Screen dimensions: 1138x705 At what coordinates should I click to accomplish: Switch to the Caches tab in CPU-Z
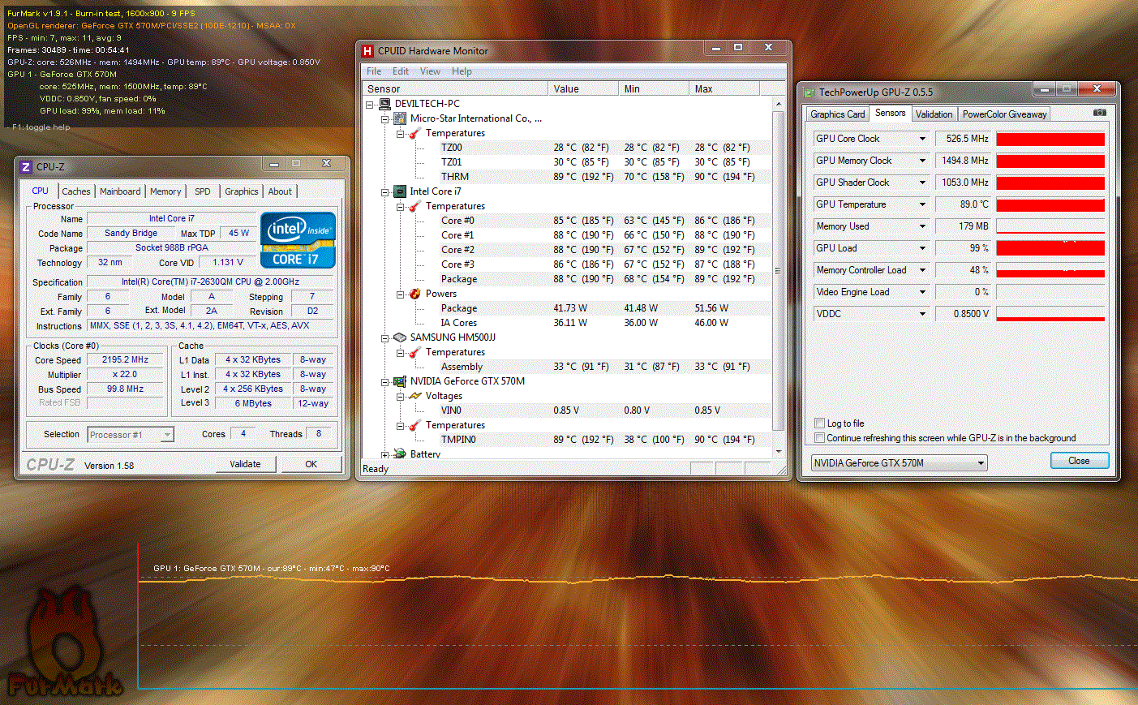coord(76,191)
